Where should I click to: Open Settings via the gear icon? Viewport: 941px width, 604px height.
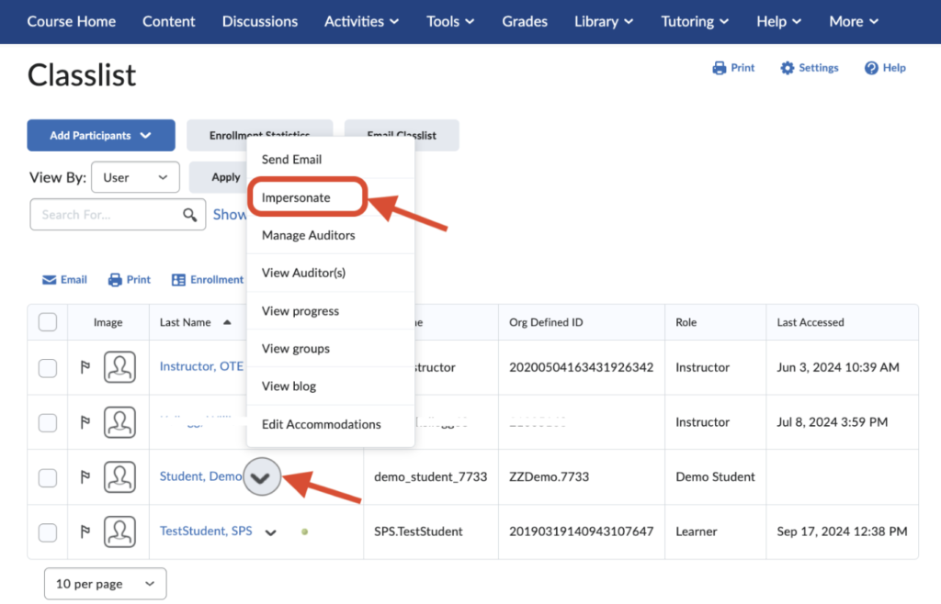787,68
